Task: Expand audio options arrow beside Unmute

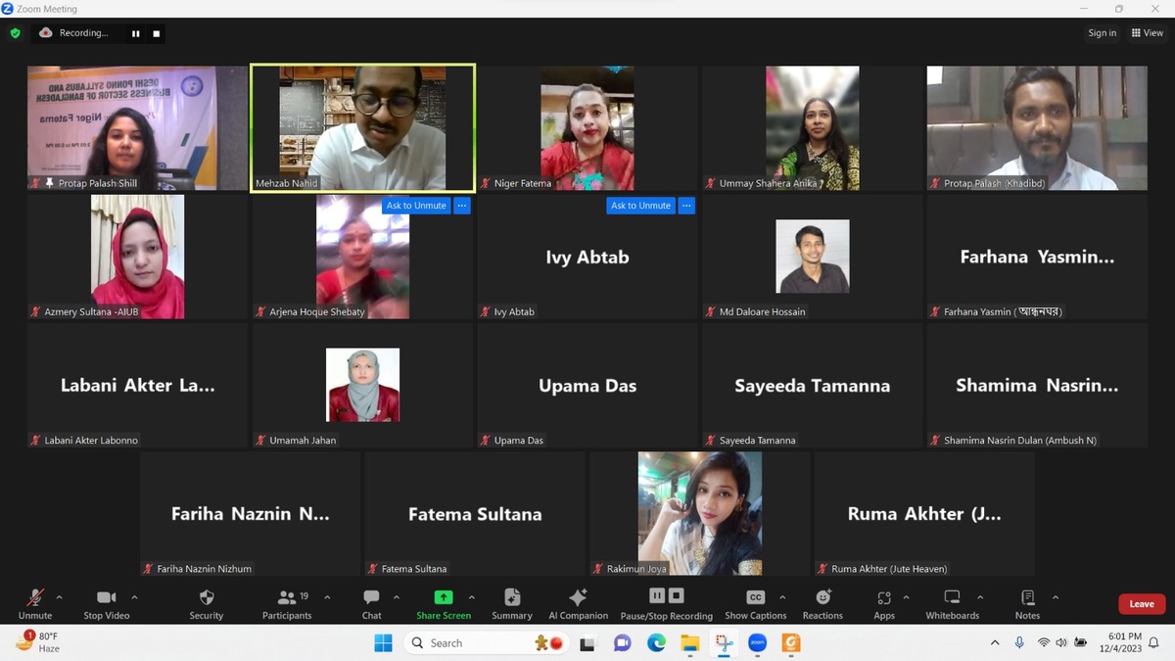Action: (59, 597)
